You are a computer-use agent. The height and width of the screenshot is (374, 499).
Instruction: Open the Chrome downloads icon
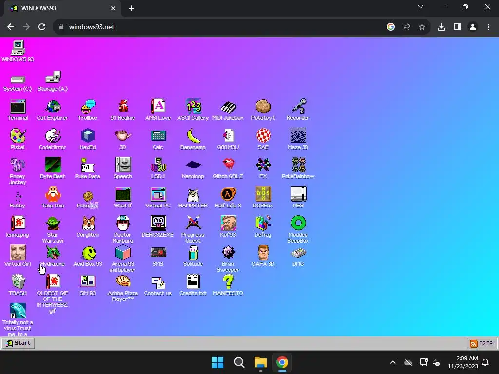[x=441, y=27]
